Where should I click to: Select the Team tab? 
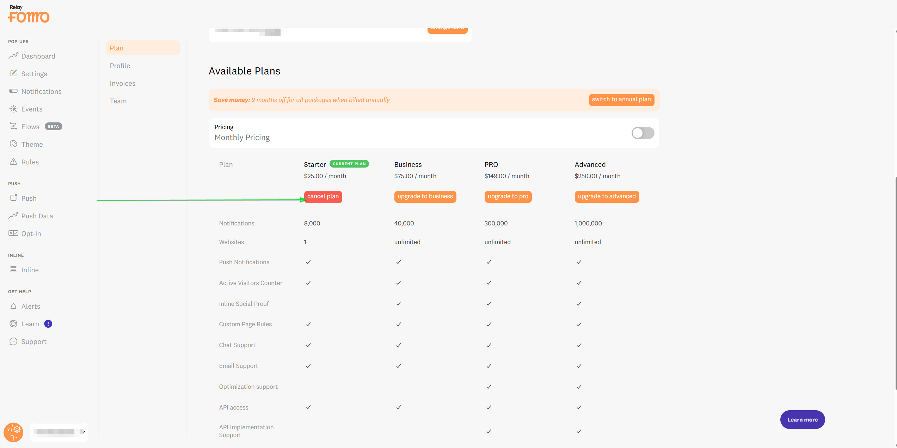click(118, 101)
